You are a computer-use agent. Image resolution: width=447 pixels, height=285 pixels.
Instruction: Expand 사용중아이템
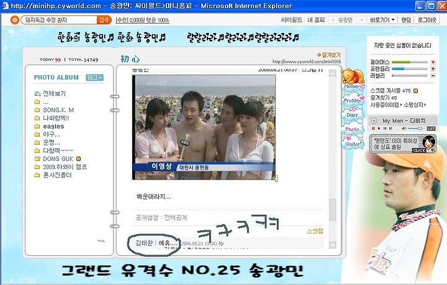click(x=386, y=105)
